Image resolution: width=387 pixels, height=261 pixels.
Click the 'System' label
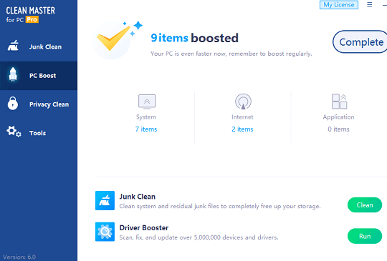click(x=146, y=117)
